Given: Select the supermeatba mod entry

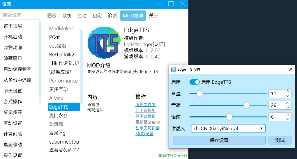Looking at the screenshot, I should (x=64, y=142).
